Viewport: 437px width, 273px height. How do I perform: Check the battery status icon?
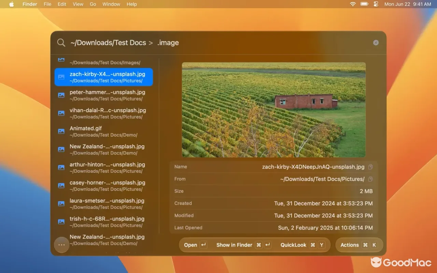(x=364, y=4)
